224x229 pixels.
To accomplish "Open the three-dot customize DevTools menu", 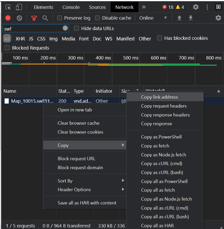I will 207,7.
